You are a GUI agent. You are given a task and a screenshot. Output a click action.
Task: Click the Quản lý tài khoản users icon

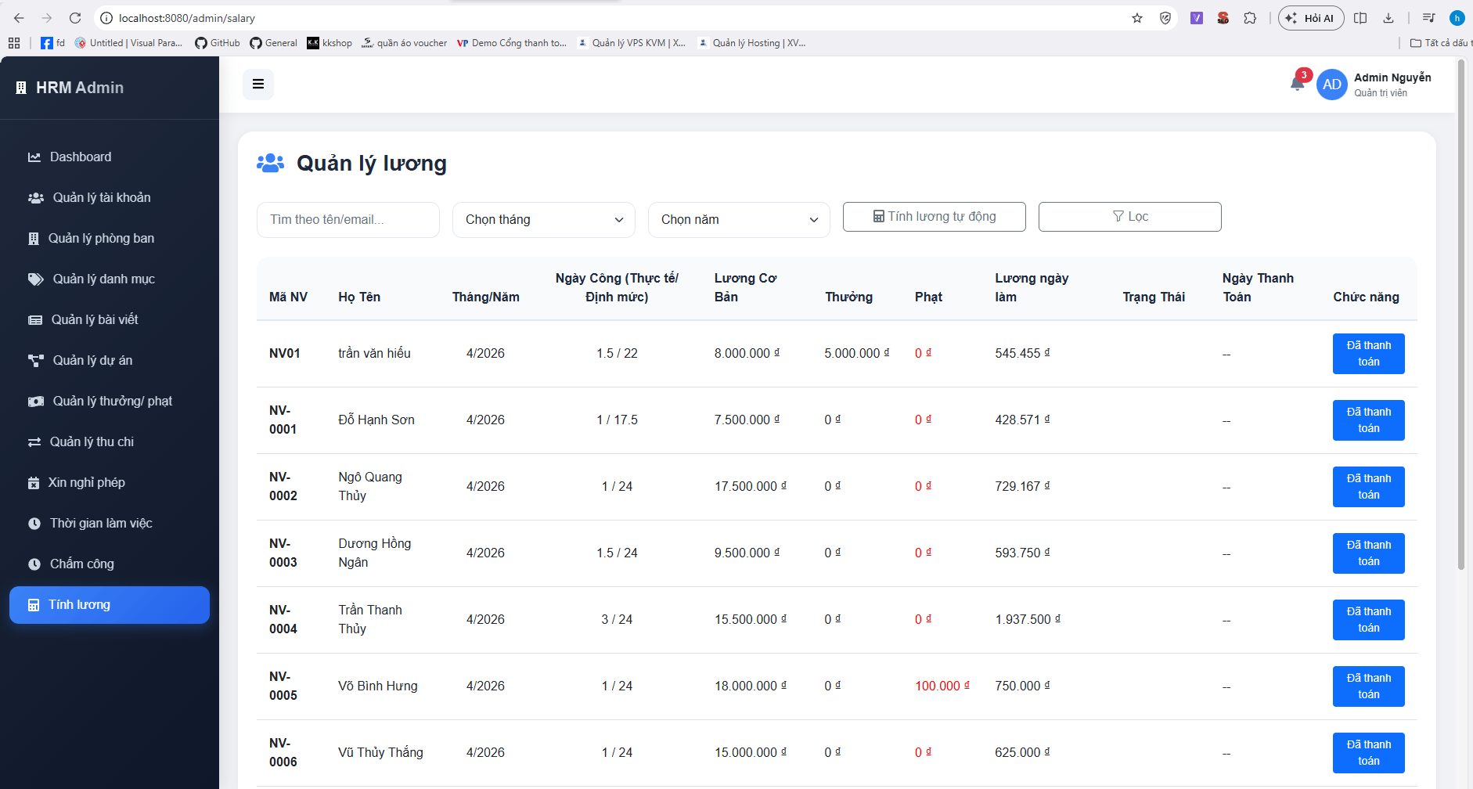pos(36,198)
